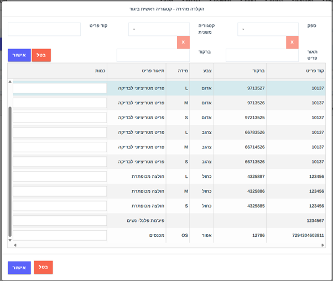
Task: Click the vertical scrollbar's up arrow in the items table
Action: (x=10, y=83)
